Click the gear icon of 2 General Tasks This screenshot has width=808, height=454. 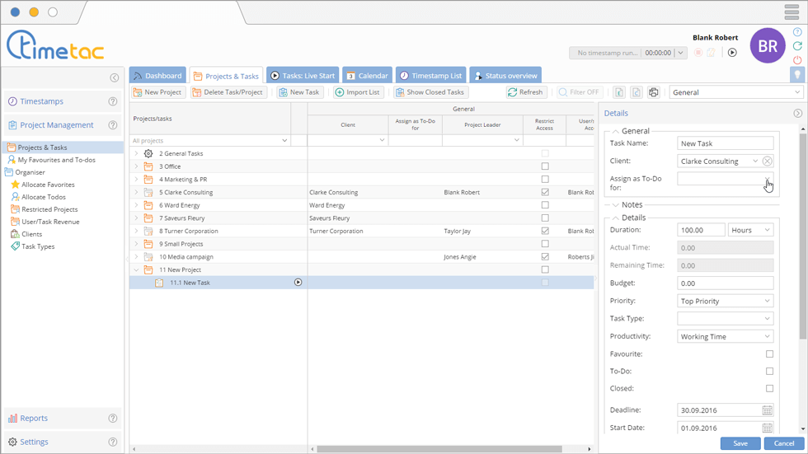(148, 153)
